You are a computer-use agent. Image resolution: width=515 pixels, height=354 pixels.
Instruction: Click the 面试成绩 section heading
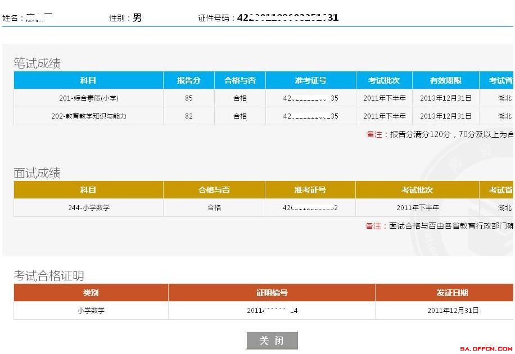point(37,173)
